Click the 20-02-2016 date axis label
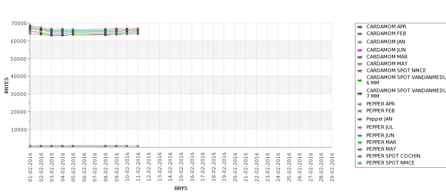This screenshot has width=446, height=196. [x=235, y=167]
